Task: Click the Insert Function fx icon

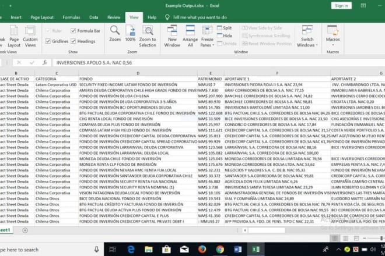Action: [44, 62]
